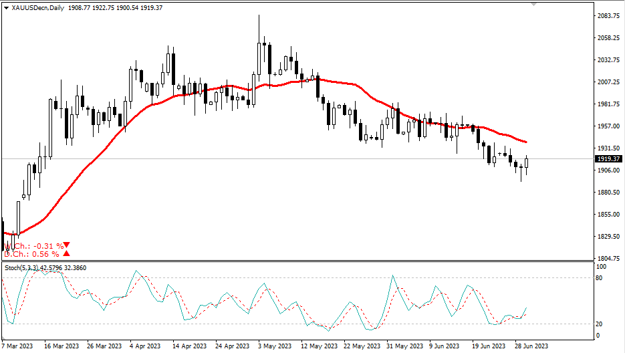
Task: Click the red down arrow beside W.Ch.
Action: [66, 245]
